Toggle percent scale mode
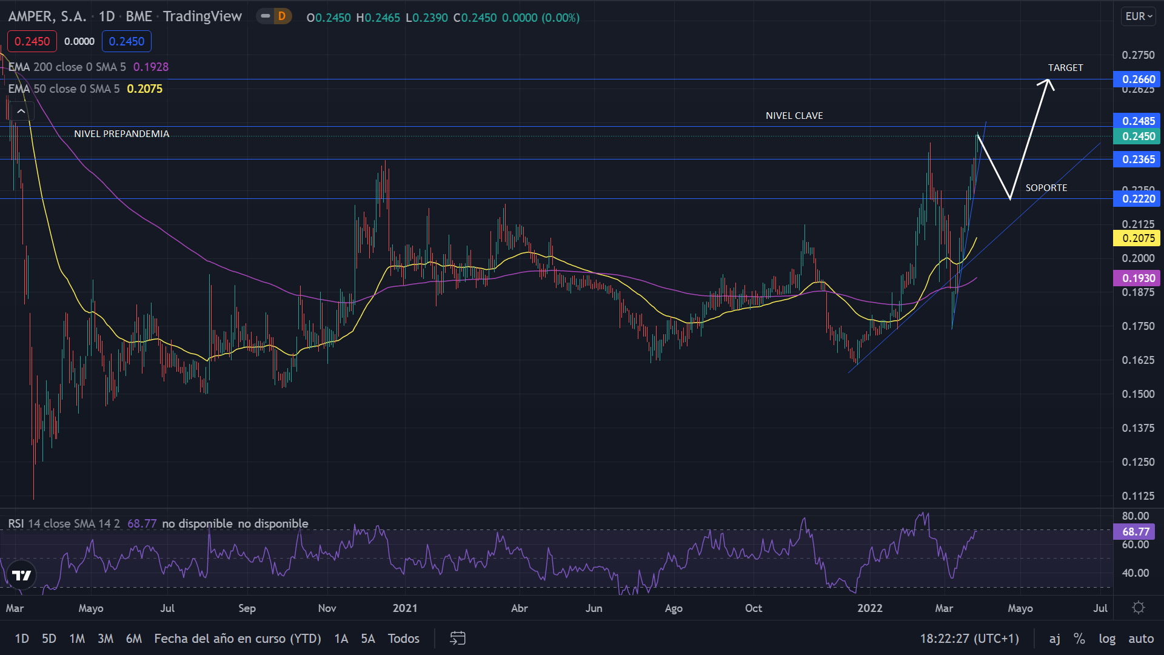This screenshot has height=655, width=1164. click(1079, 639)
